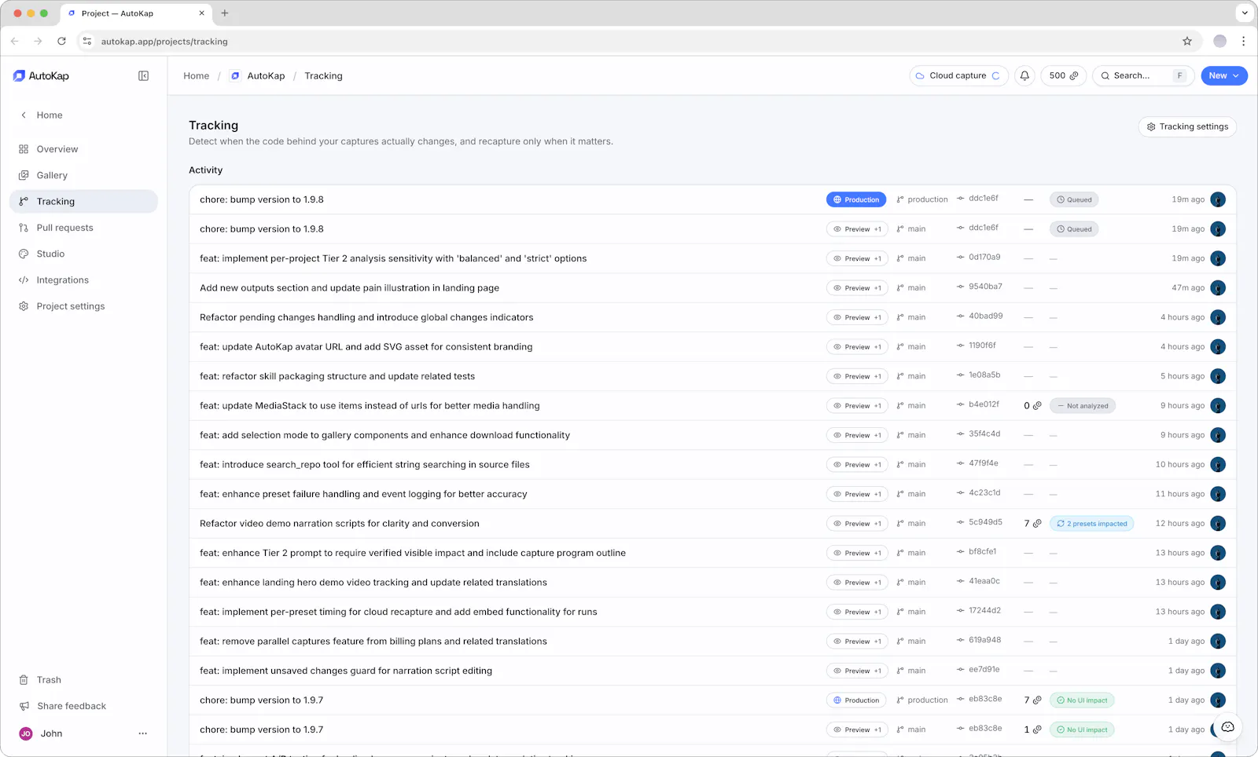Open the browser's three-dot menu
The width and height of the screenshot is (1258, 757).
tap(1243, 42)
